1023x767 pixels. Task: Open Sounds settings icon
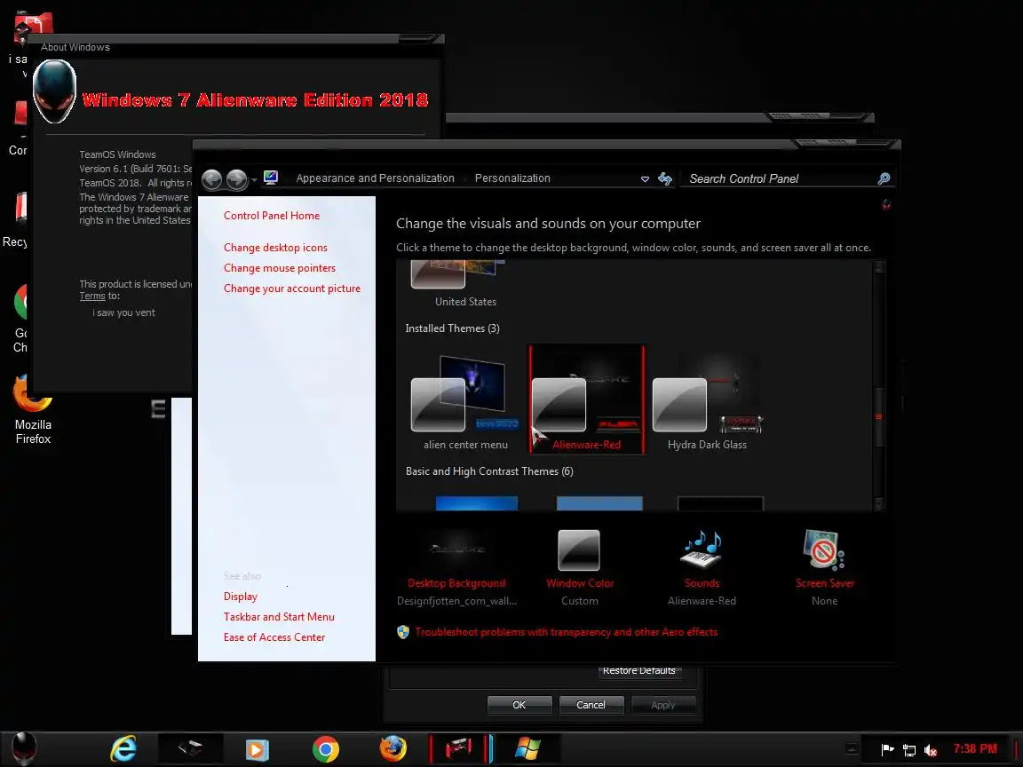(702, 550)
